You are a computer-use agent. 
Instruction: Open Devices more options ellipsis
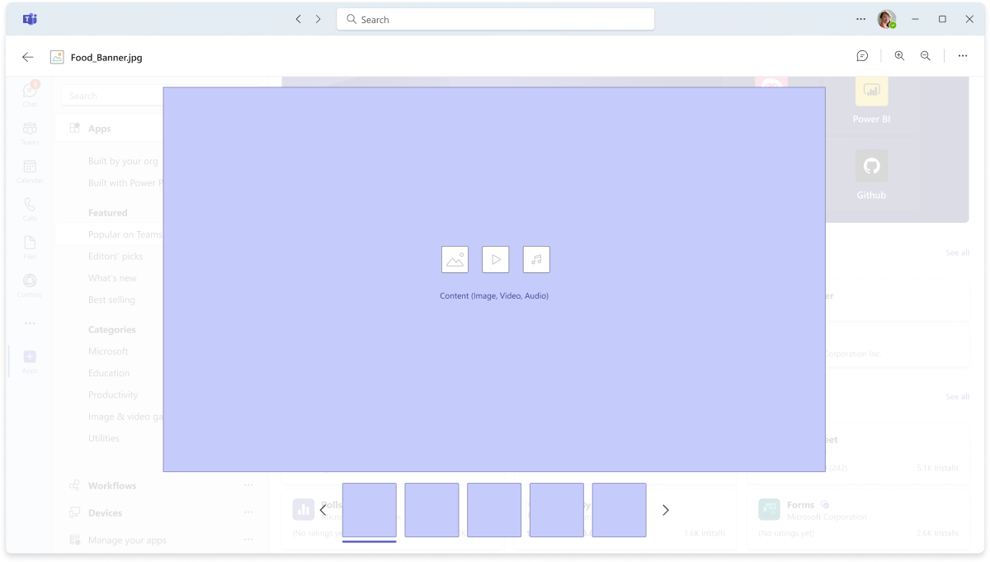[x=248, y=513]
